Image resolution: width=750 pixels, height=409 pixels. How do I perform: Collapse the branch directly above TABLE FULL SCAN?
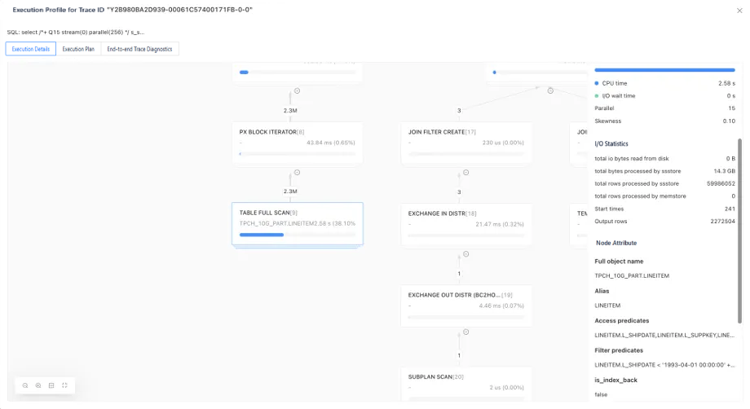[297, 172]
